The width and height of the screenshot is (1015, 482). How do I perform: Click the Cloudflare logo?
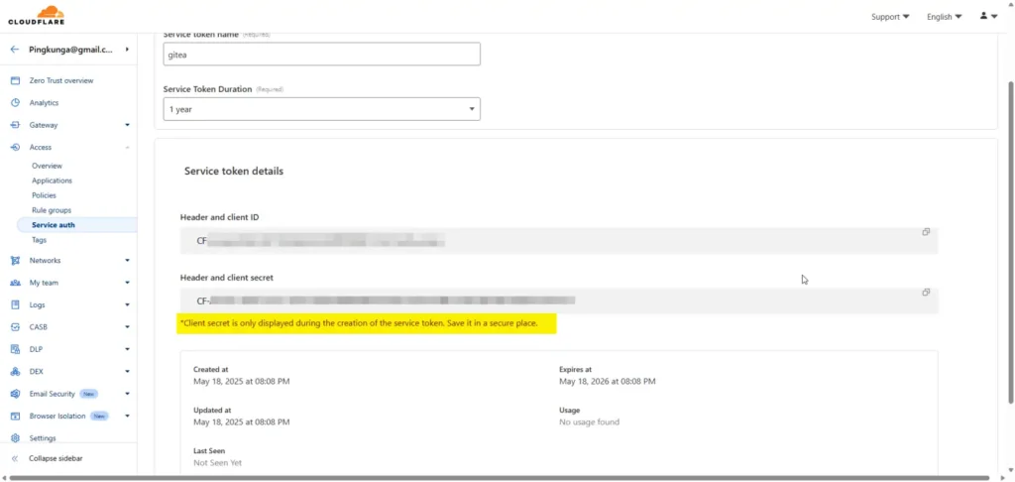tap(37, 16)
